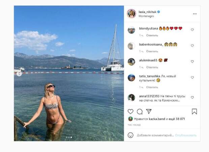This screenshot has width=209, height=152.
Task: Click Ответить under blondyuliana's comment
Action: [152, 35]
